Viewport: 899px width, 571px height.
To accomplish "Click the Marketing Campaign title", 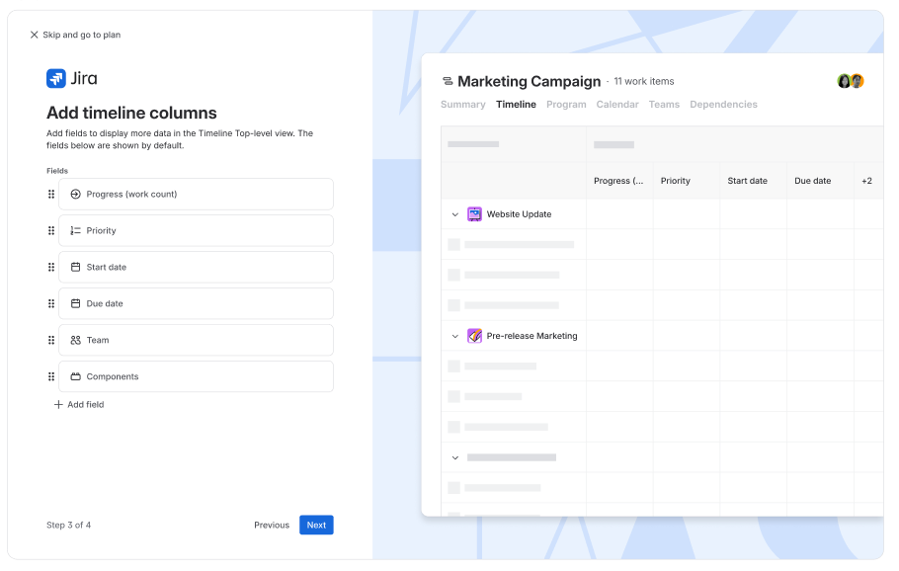I will point(530,81).
